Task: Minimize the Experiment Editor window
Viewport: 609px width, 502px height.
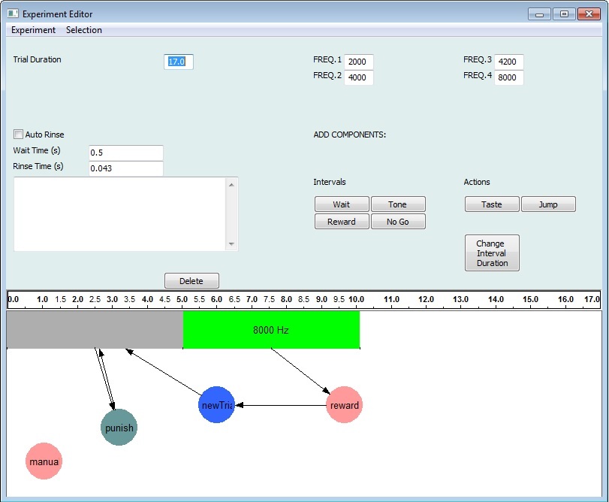Action: click(539, 14)
